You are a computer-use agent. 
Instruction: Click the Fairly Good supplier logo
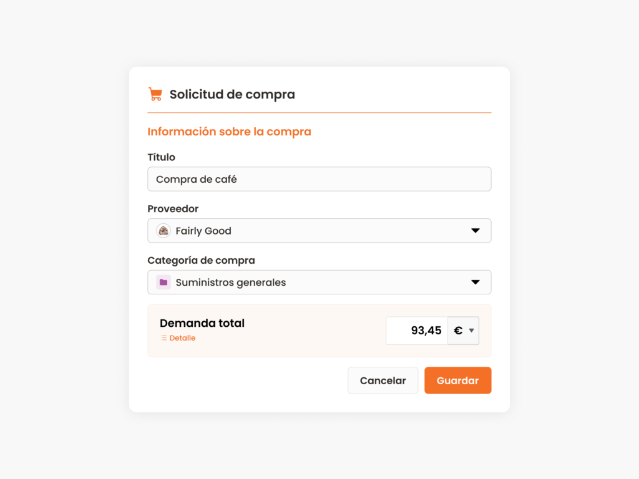[163, 231]
